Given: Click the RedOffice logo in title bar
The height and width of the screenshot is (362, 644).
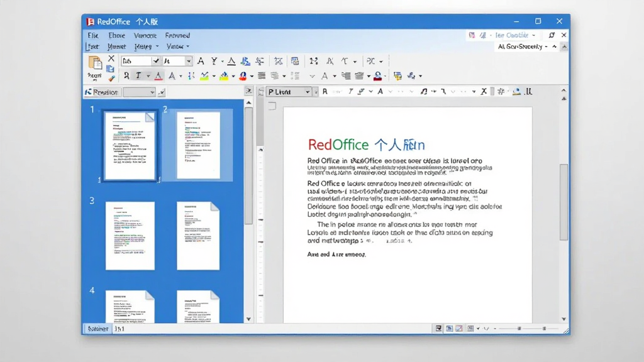Looking at the screenshot, I should 91,22.
